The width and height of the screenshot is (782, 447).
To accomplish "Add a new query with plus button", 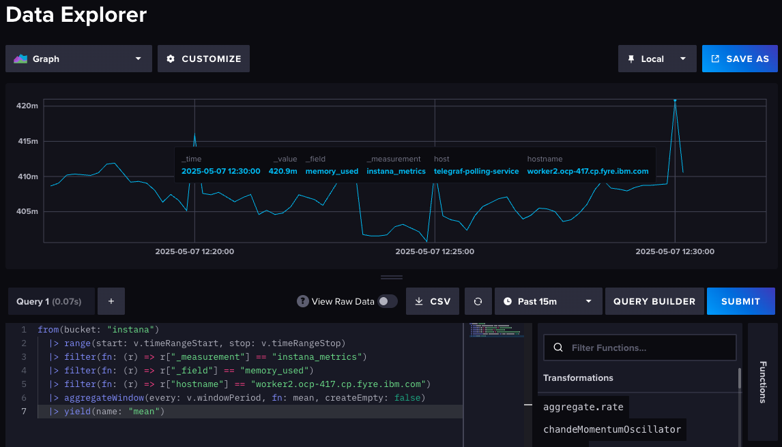I will (111, 301).
